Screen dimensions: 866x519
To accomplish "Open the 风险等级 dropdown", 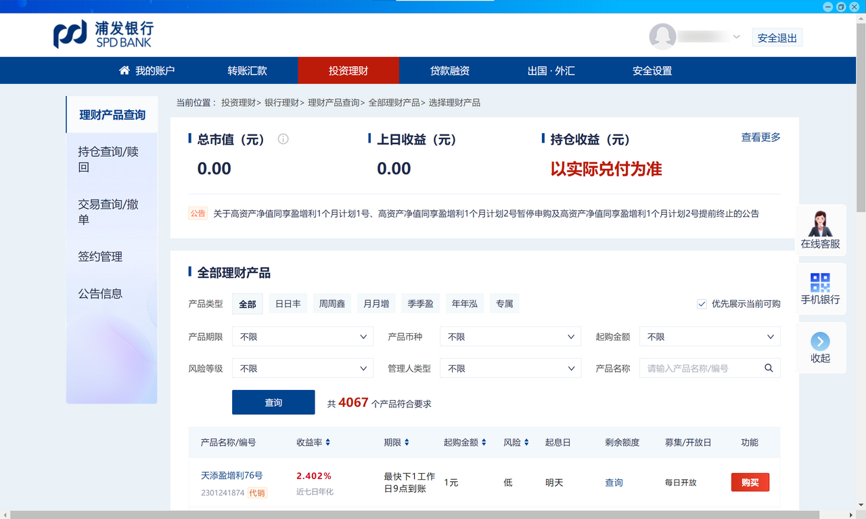I will pyautogui.click(x=302, y=368).
